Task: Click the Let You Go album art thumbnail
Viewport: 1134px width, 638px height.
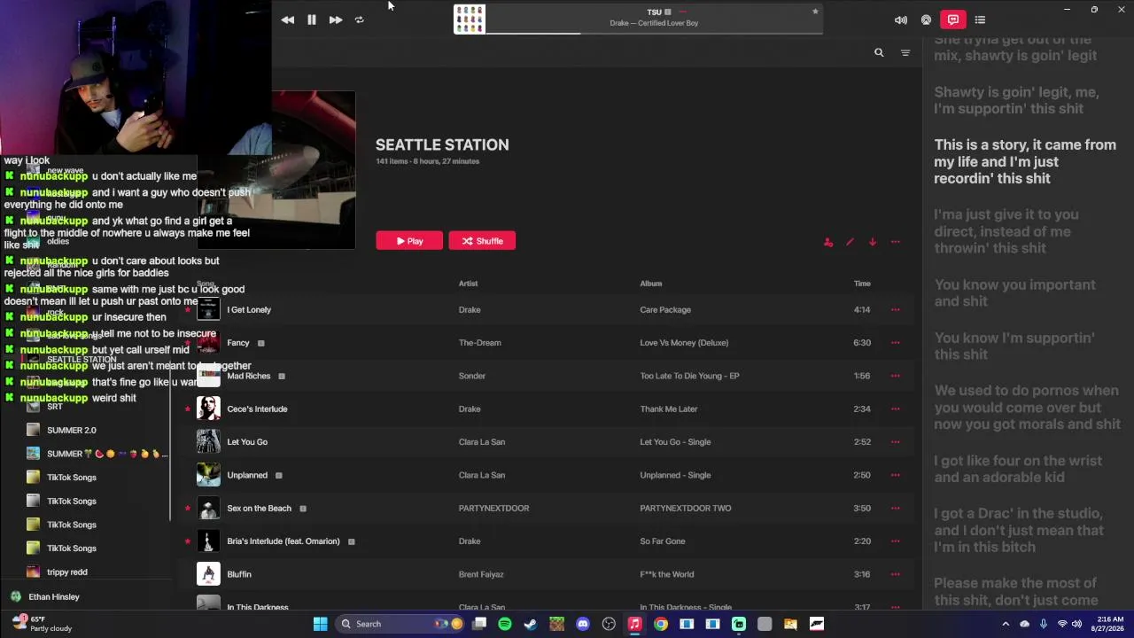Action: pos(208,441)
